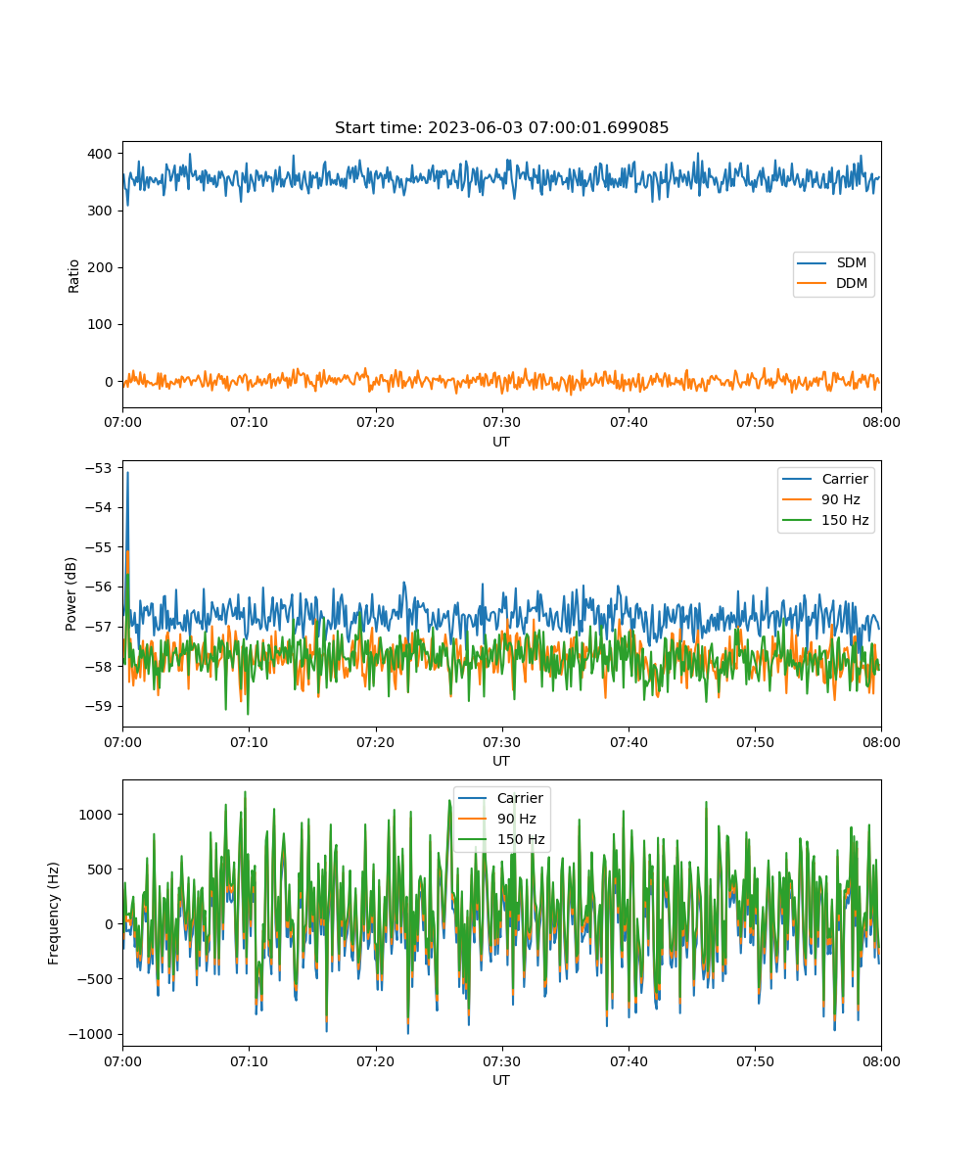Click the "UT" label under the Frequency plot

[501, 1080]
